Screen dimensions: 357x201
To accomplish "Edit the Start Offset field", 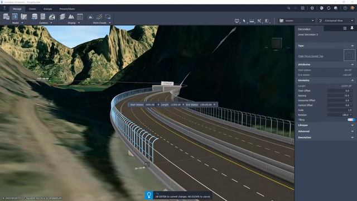I will 340,90.
